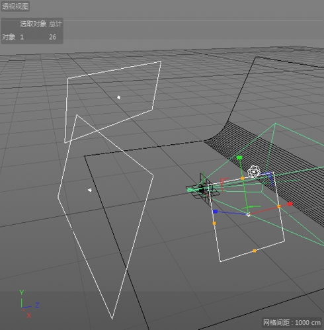Click the red X-axis gizmo handle
324x330 pixels.
290,204
